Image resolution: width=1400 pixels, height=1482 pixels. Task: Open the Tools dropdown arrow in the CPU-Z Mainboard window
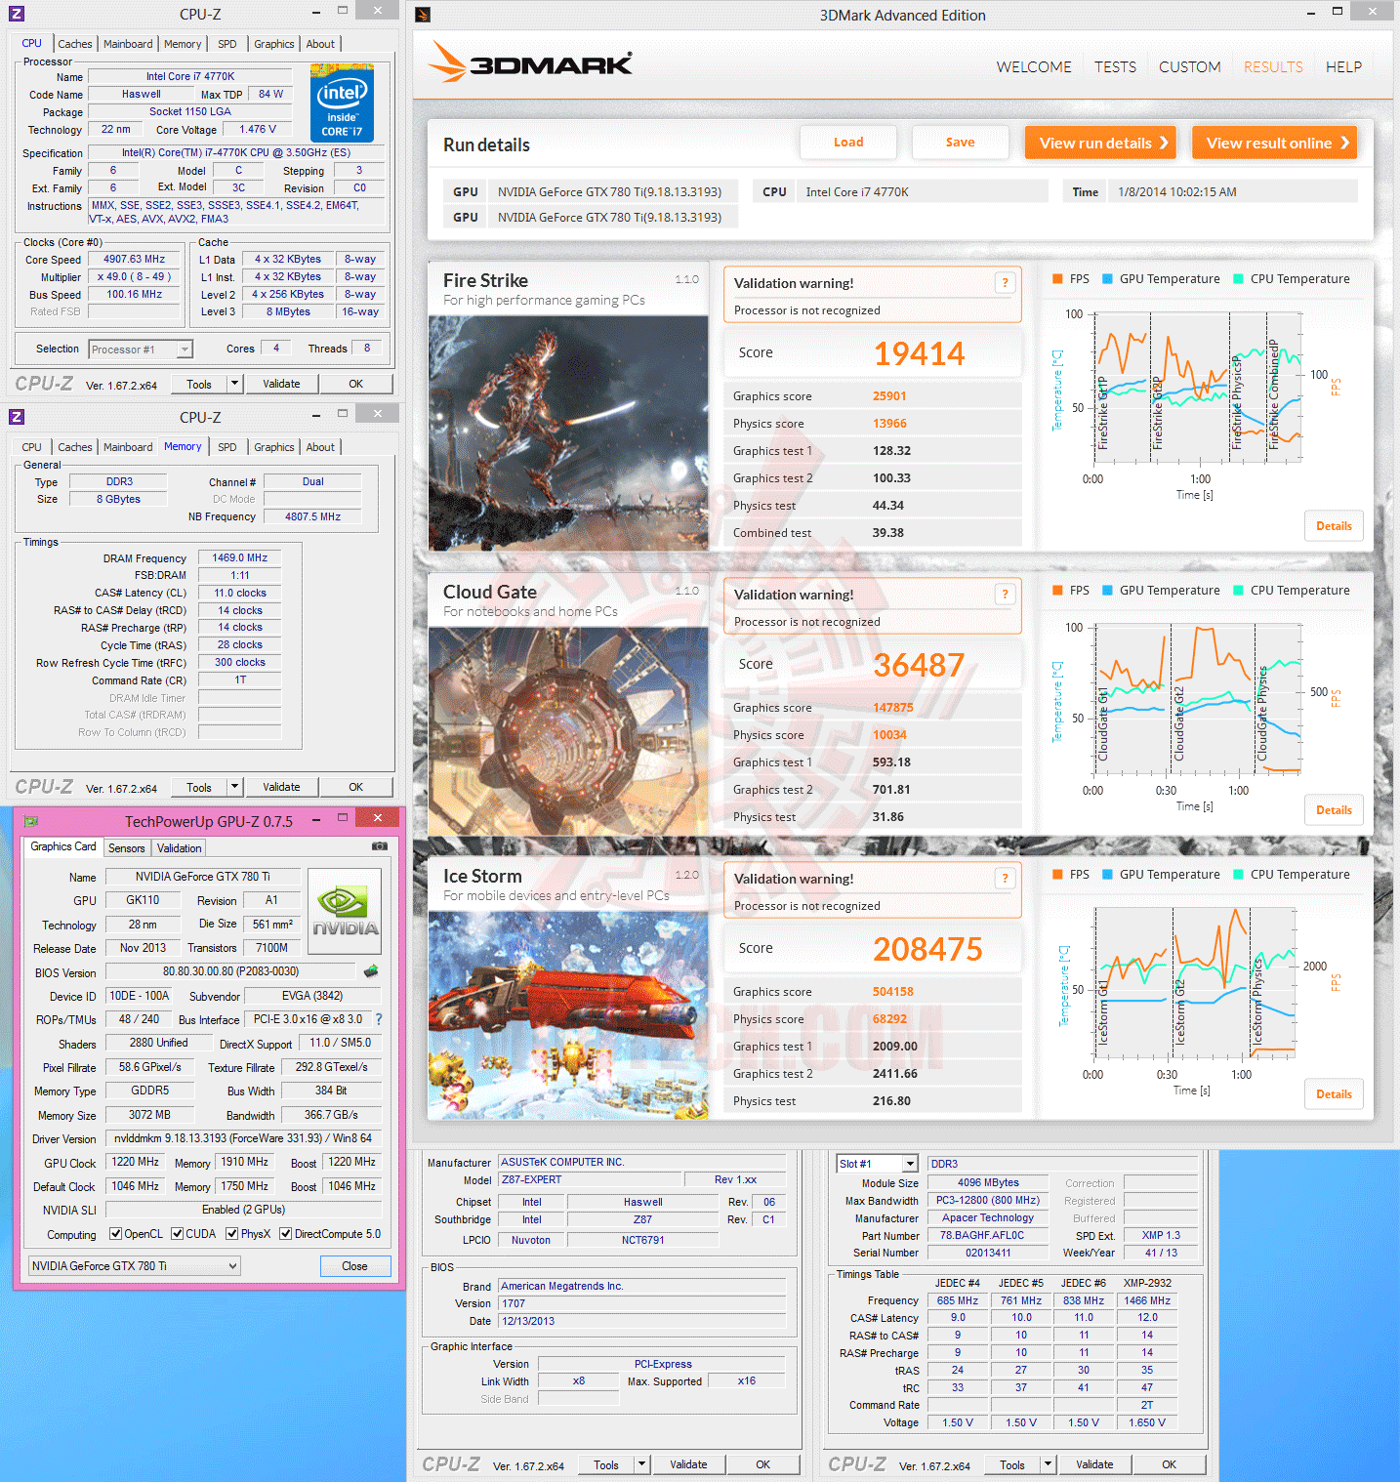pos(641,1464)
